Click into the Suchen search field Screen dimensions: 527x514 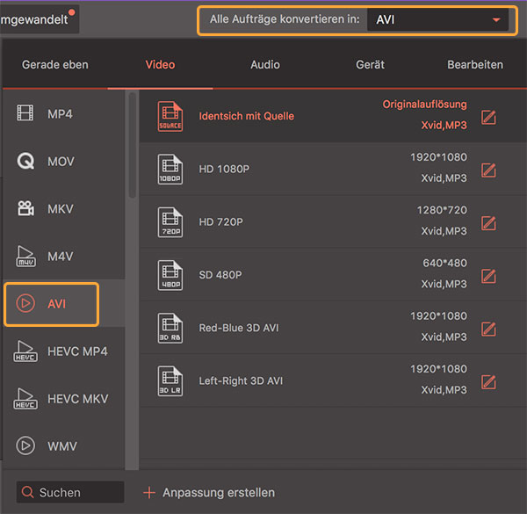(x=70, y=492)
